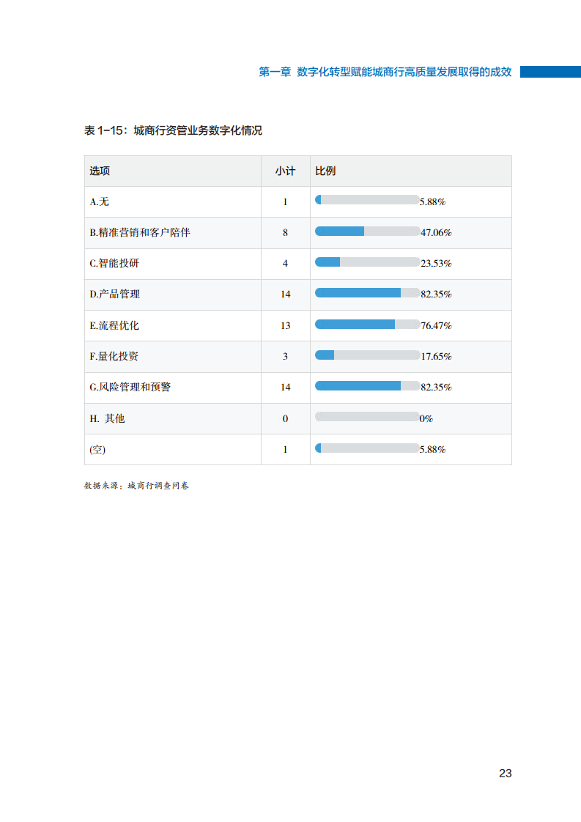Select the 'D.产品管理' row label

click(x=114, y=294)
